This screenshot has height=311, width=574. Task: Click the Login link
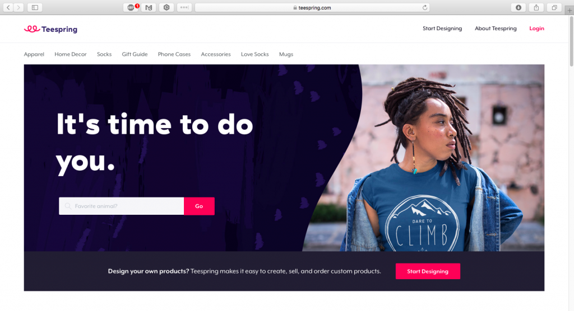[536, 28]
